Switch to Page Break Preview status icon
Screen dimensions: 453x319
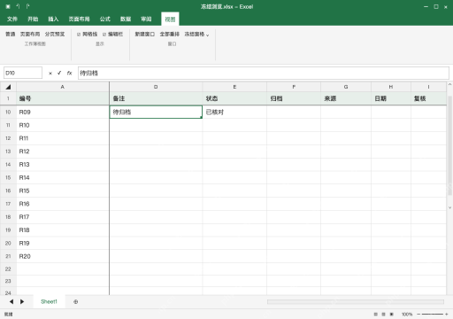click(392, 315)
